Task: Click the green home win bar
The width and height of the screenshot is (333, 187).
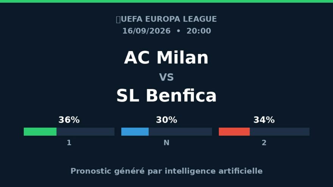Action: tap(40, 132)
